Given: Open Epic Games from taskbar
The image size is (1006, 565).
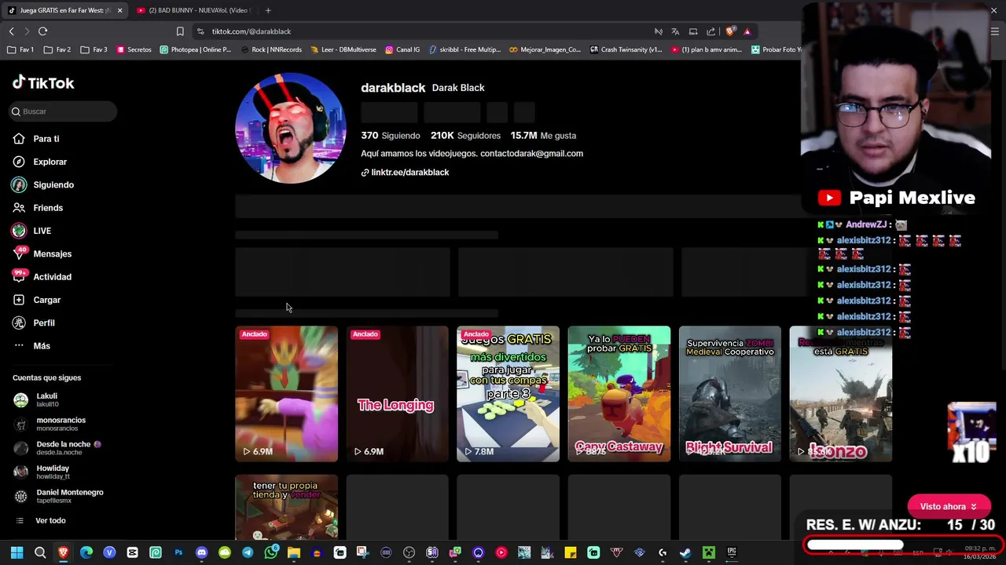Looking at the screenshot, I should tap(732, 552).
